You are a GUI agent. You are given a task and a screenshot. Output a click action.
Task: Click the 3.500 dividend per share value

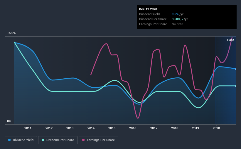coord(177,19)
